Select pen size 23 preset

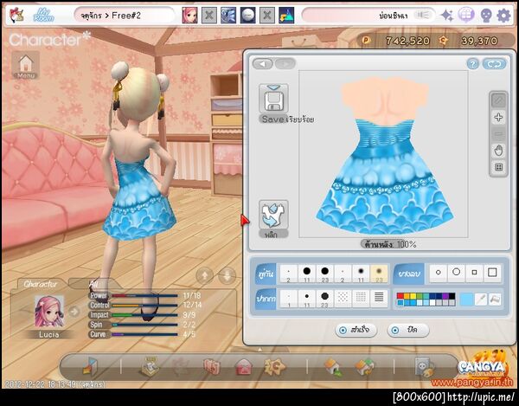[x=324, y=299]
